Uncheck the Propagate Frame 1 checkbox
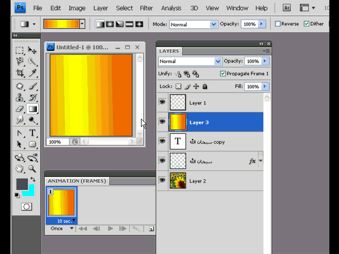The width and height of the screenshot is (339, 254). coord(222,74)
